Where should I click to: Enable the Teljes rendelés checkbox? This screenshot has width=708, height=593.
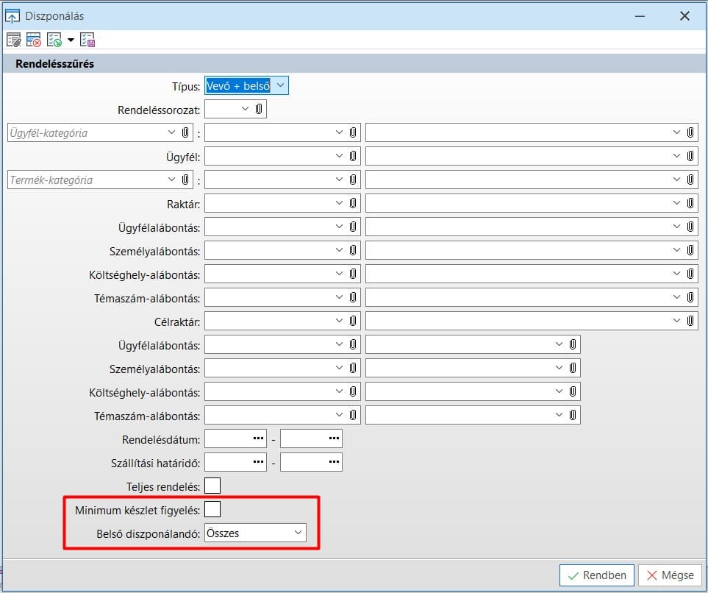tap(212, 486)
